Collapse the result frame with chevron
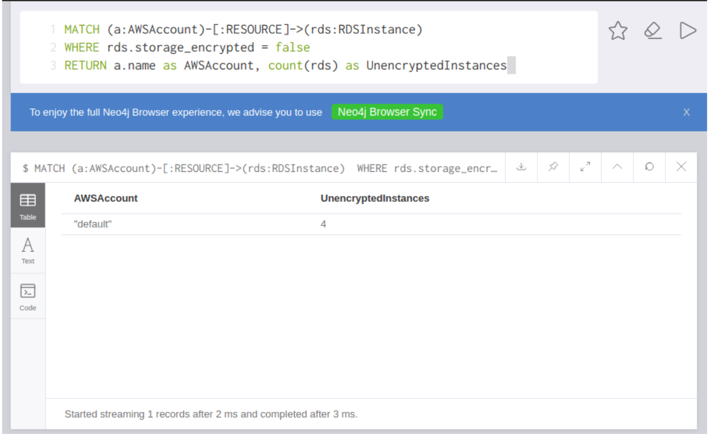The height and width of the screenshot is (434, 708). pos(617,167)
